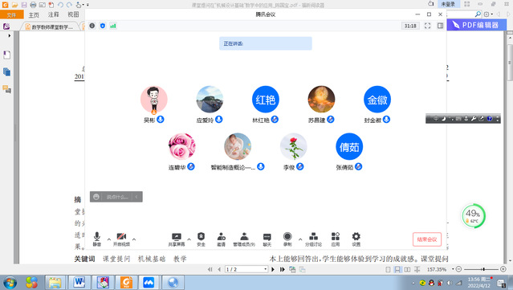Expand microphone options arrow

point(109,239)
